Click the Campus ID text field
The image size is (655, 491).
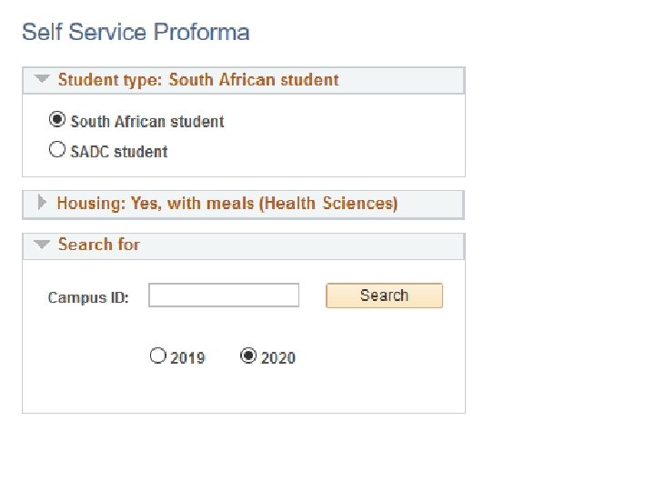224,296
